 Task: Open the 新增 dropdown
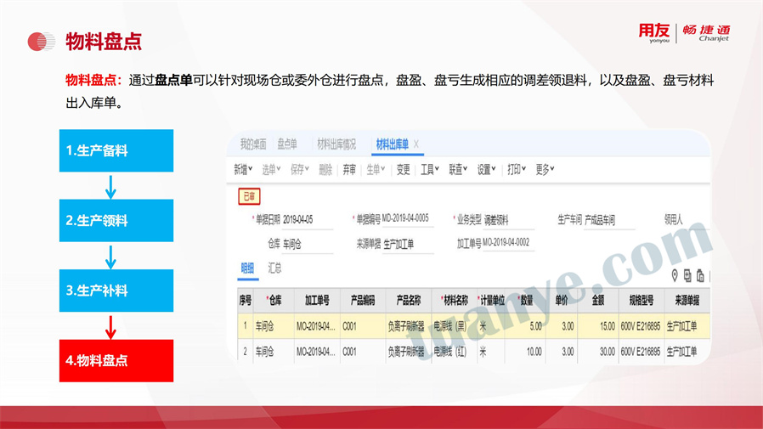pyautogui.click(x=243, y=169)
